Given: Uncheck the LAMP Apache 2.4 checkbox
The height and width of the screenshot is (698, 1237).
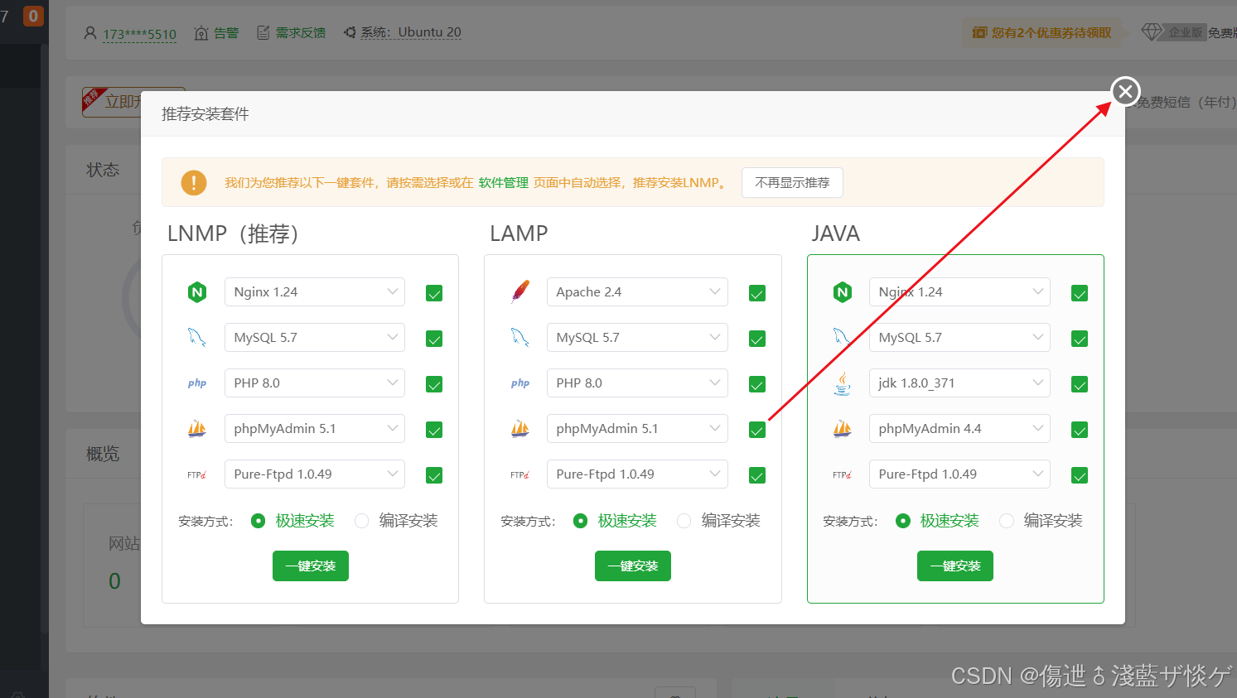Looking at the screenshot, I should point(757,293).
